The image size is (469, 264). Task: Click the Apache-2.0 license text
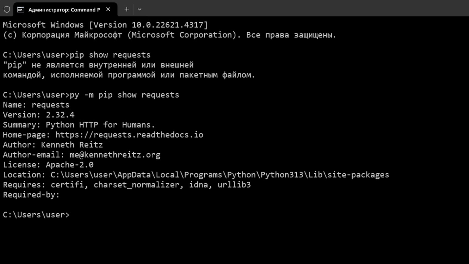69,165
